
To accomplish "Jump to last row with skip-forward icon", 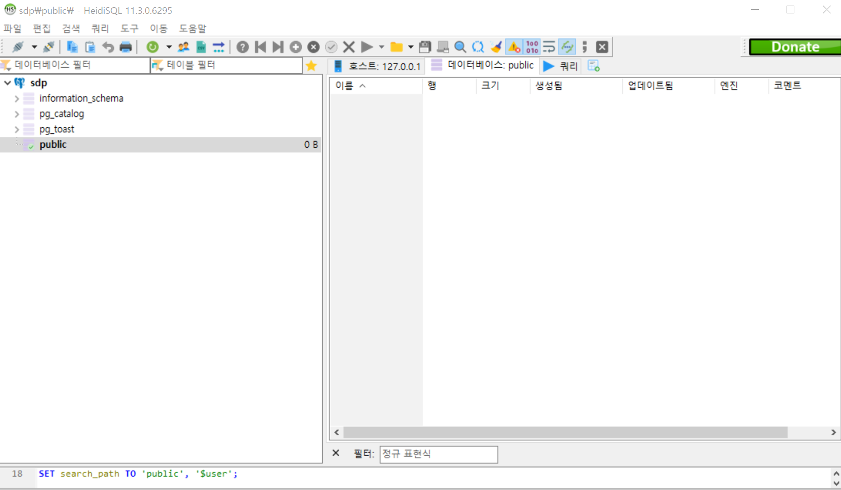I will click(278, 47).
